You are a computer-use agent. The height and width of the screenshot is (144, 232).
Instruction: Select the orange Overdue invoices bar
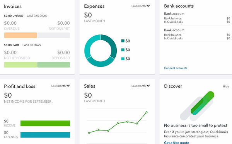(x=20, y=35)
